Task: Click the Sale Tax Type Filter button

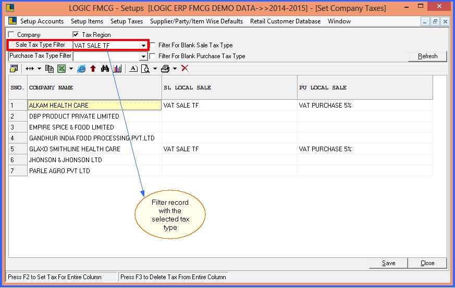Action: pyautogui.click(x=40, y=45)
